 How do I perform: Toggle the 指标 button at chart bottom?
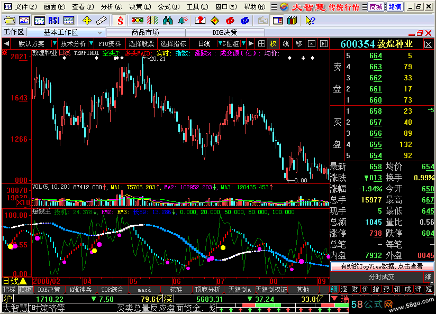click(x=10, y=290)
